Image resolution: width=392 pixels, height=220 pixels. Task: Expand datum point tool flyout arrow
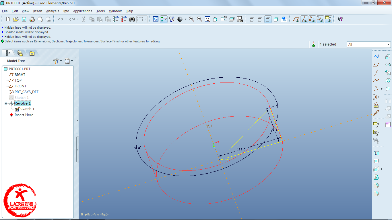(382, 89)
